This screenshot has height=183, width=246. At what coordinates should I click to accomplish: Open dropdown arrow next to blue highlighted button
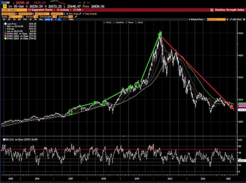pos(64,20)
